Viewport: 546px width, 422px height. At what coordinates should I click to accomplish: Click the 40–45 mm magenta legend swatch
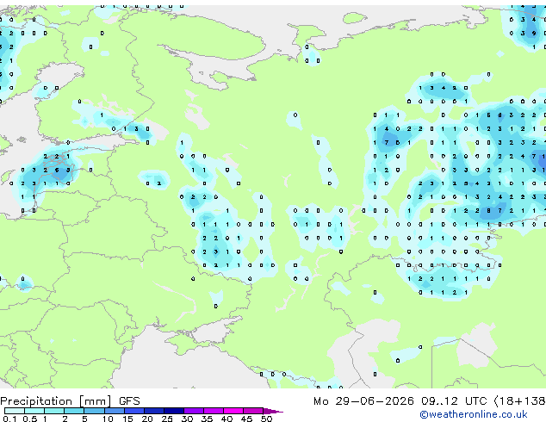(233, 411)
